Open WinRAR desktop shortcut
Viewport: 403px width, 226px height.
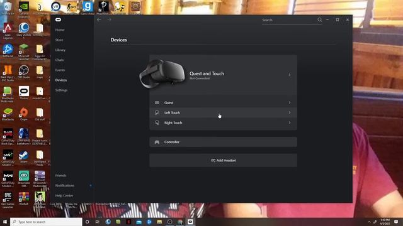(24, 198)
